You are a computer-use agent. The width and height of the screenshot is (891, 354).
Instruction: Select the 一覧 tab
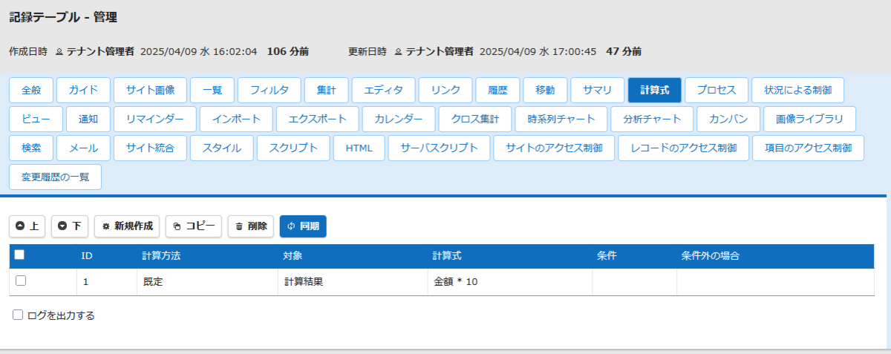pos(212,90)
